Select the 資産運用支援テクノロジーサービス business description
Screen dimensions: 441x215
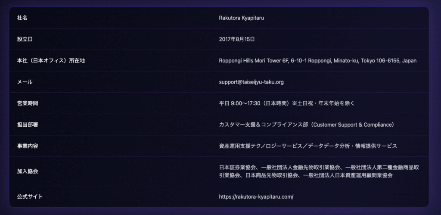308,146
